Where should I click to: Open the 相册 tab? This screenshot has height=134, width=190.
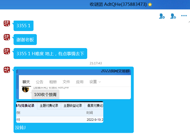click(x=53, y=82)
